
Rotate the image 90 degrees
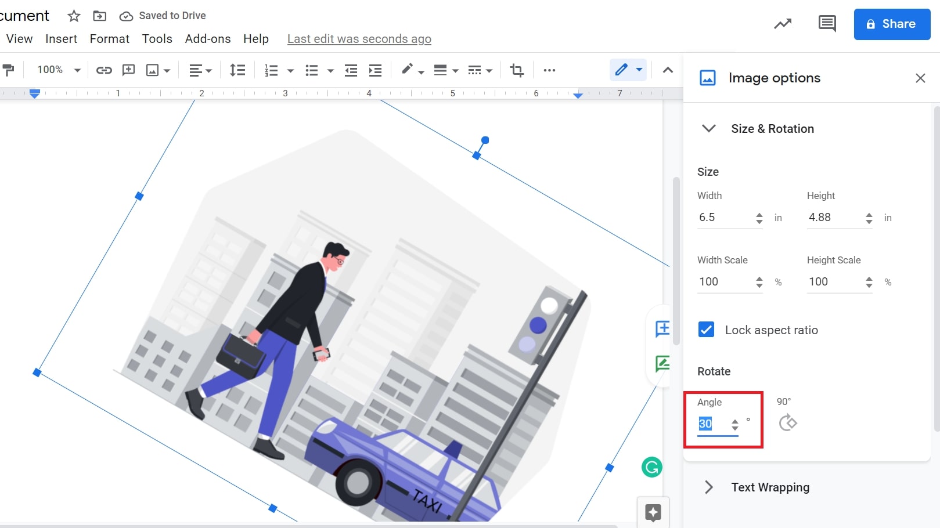point(788,422)
